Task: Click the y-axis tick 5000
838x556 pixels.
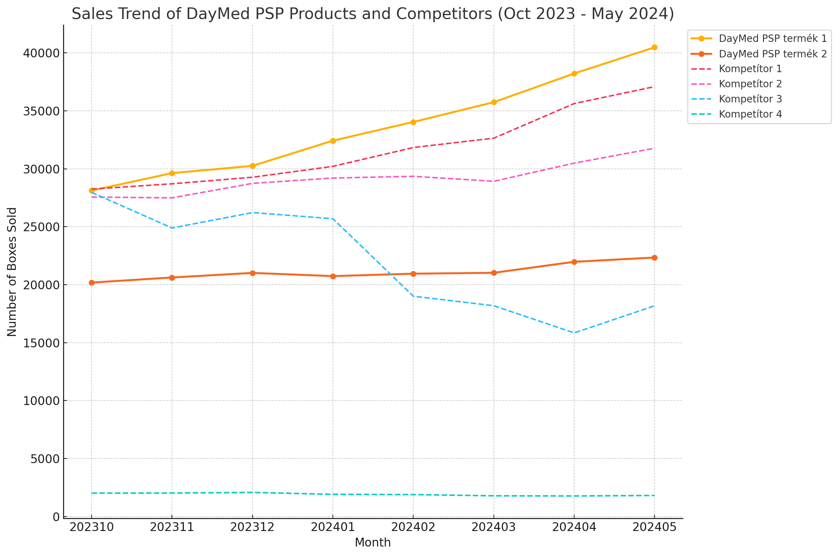Action: [45, 459]
